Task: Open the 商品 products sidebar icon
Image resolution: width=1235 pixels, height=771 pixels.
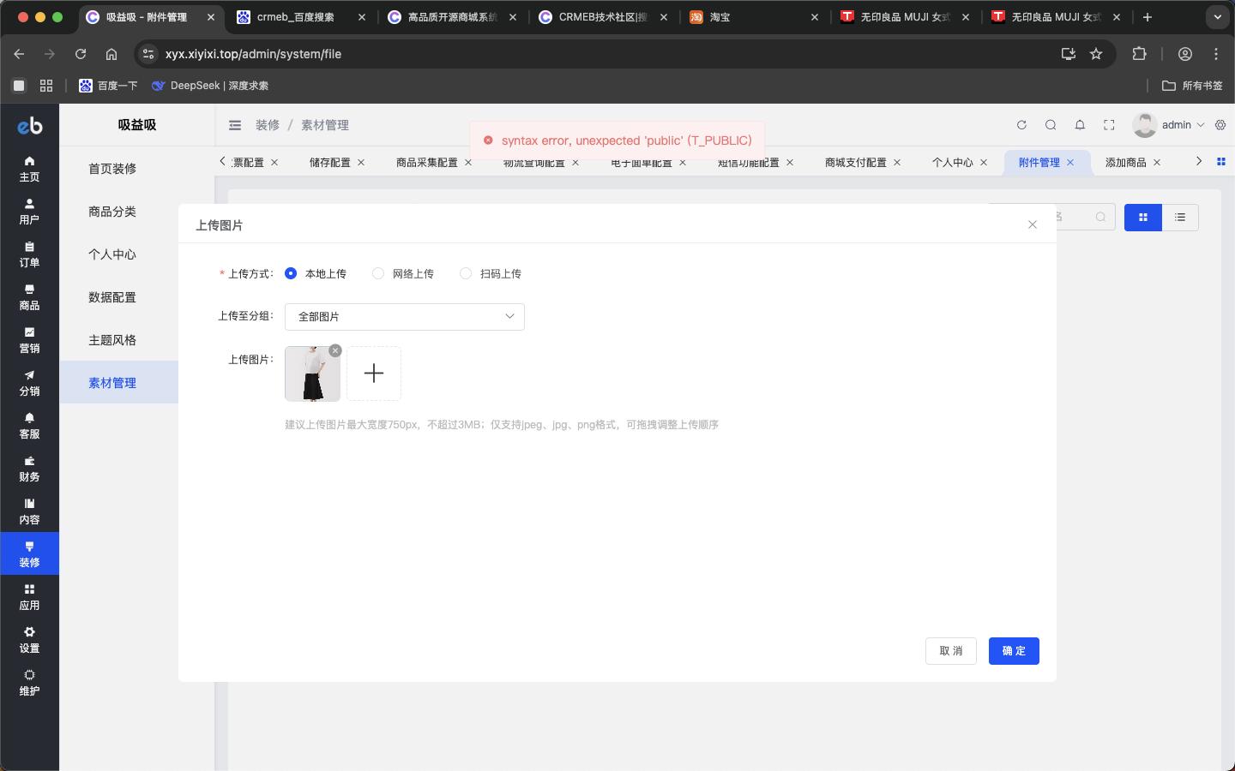Action: coord(29,297)
